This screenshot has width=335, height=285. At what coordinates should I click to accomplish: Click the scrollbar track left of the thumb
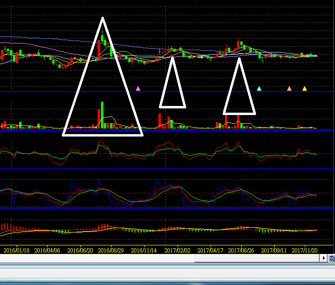point(97,258)
